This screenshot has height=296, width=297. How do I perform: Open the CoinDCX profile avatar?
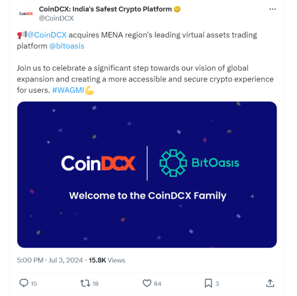point(26,14)
